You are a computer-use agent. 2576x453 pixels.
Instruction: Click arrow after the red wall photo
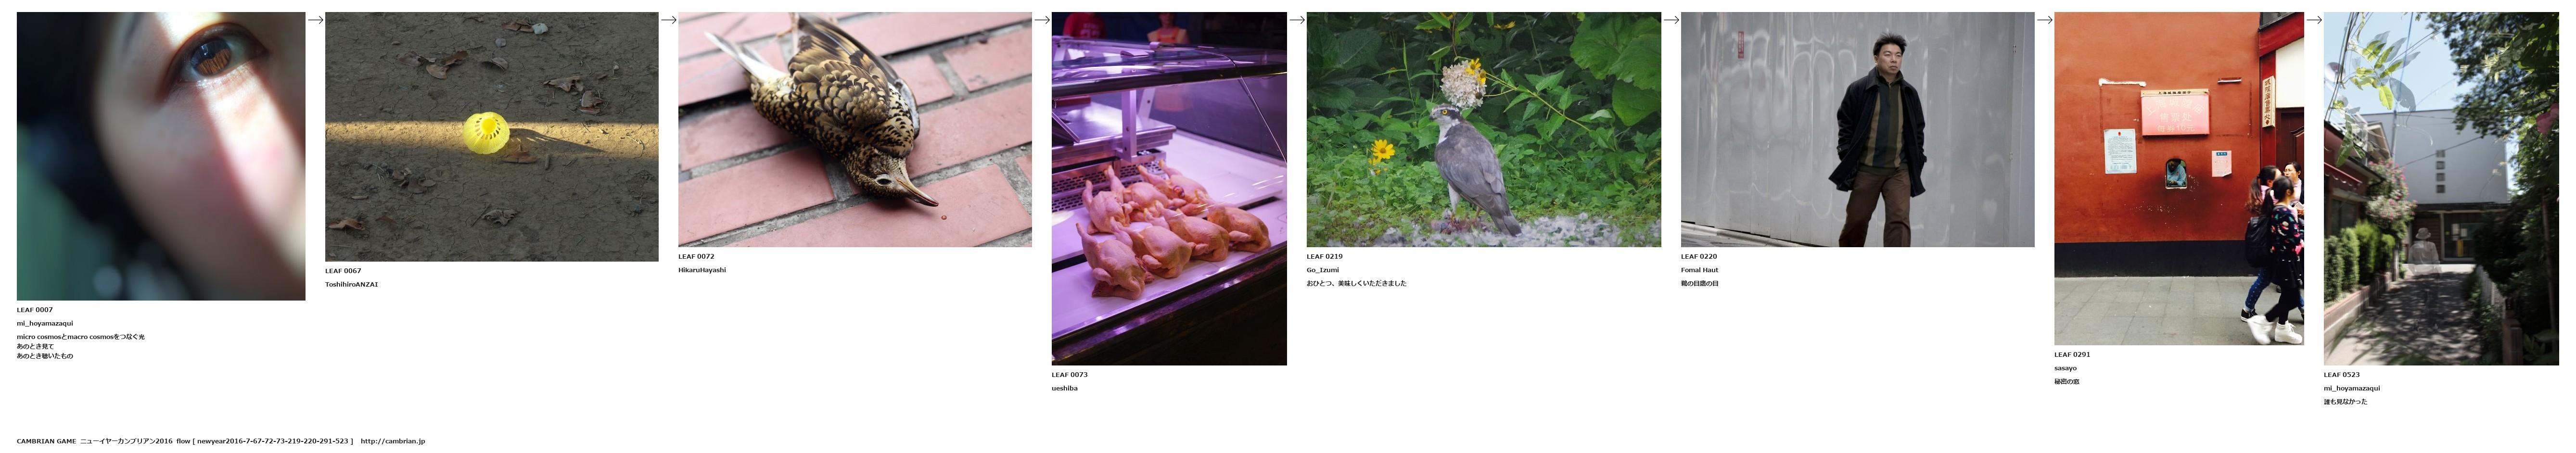[x=2313, y=20]
